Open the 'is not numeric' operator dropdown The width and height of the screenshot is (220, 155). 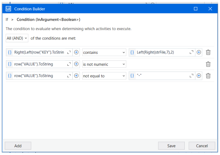[x=104, y=64]
